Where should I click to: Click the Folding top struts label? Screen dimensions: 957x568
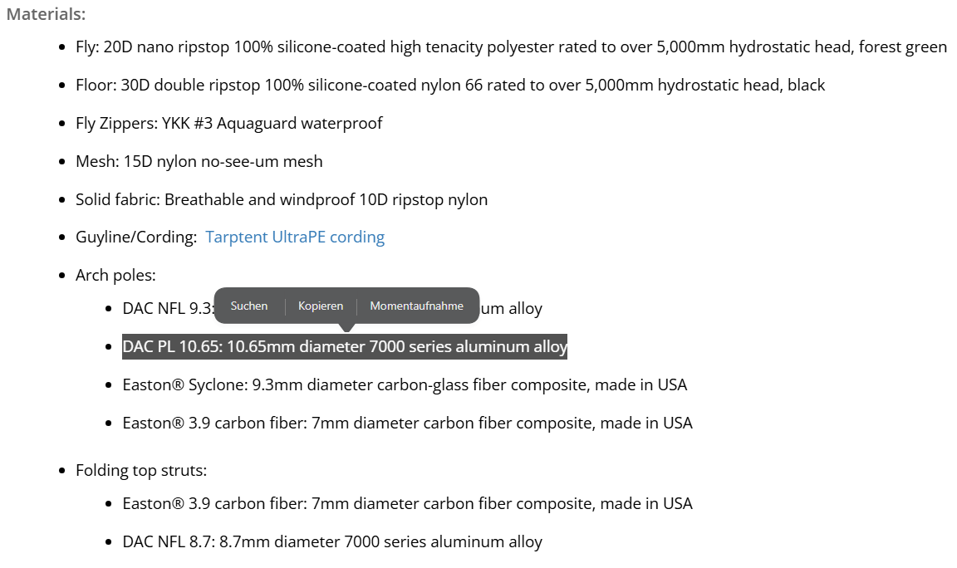point(141,470)
